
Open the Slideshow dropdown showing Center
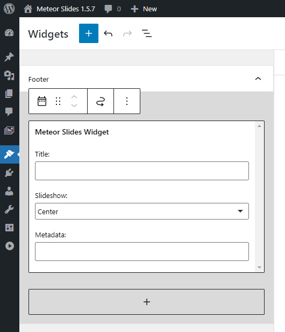pos(142,211)
